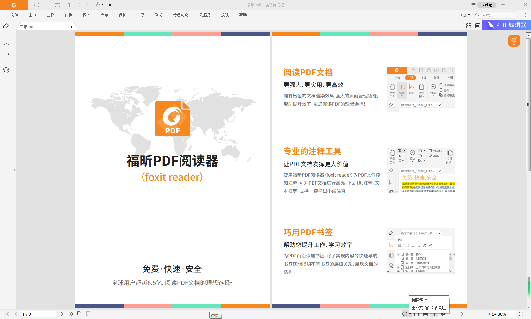This screenshot has width=531, height=319.
Task: Toggle the reading background eye icon
Action: [405, 314]
